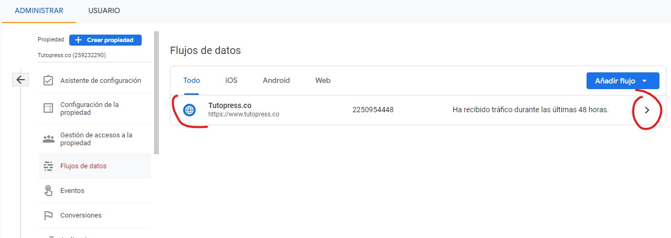
Task: Click the web globe icon for Tutopress.co
Action: pos(189,110)
